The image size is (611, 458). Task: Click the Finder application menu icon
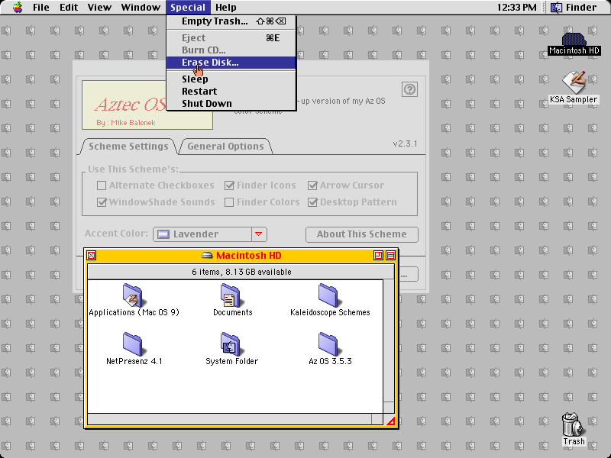point(556,8)
